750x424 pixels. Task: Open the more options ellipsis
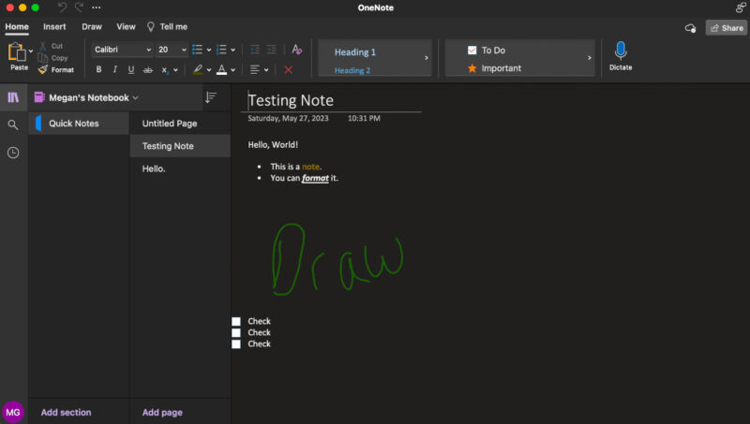97,7
